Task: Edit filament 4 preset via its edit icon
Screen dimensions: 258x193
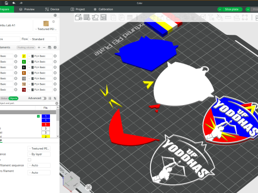Action: coord(55,62)
